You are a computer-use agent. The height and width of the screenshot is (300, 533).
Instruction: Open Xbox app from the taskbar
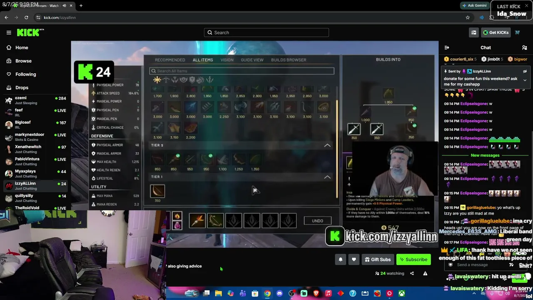click(x=401, y=294)
